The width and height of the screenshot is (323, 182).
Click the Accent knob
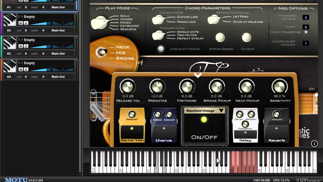247,38
